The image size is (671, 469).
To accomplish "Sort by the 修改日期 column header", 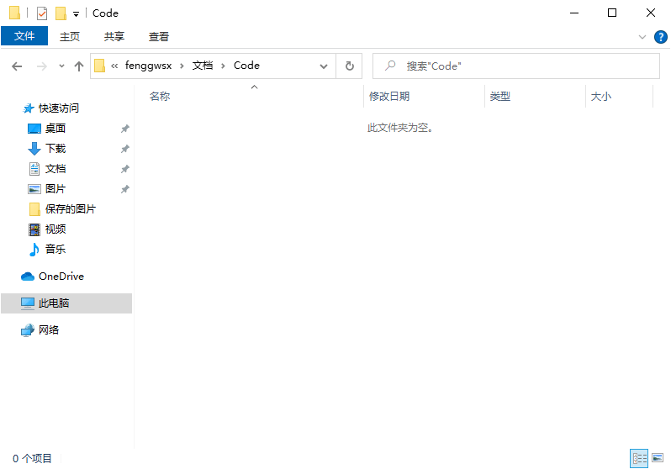I will pos(389,97).
